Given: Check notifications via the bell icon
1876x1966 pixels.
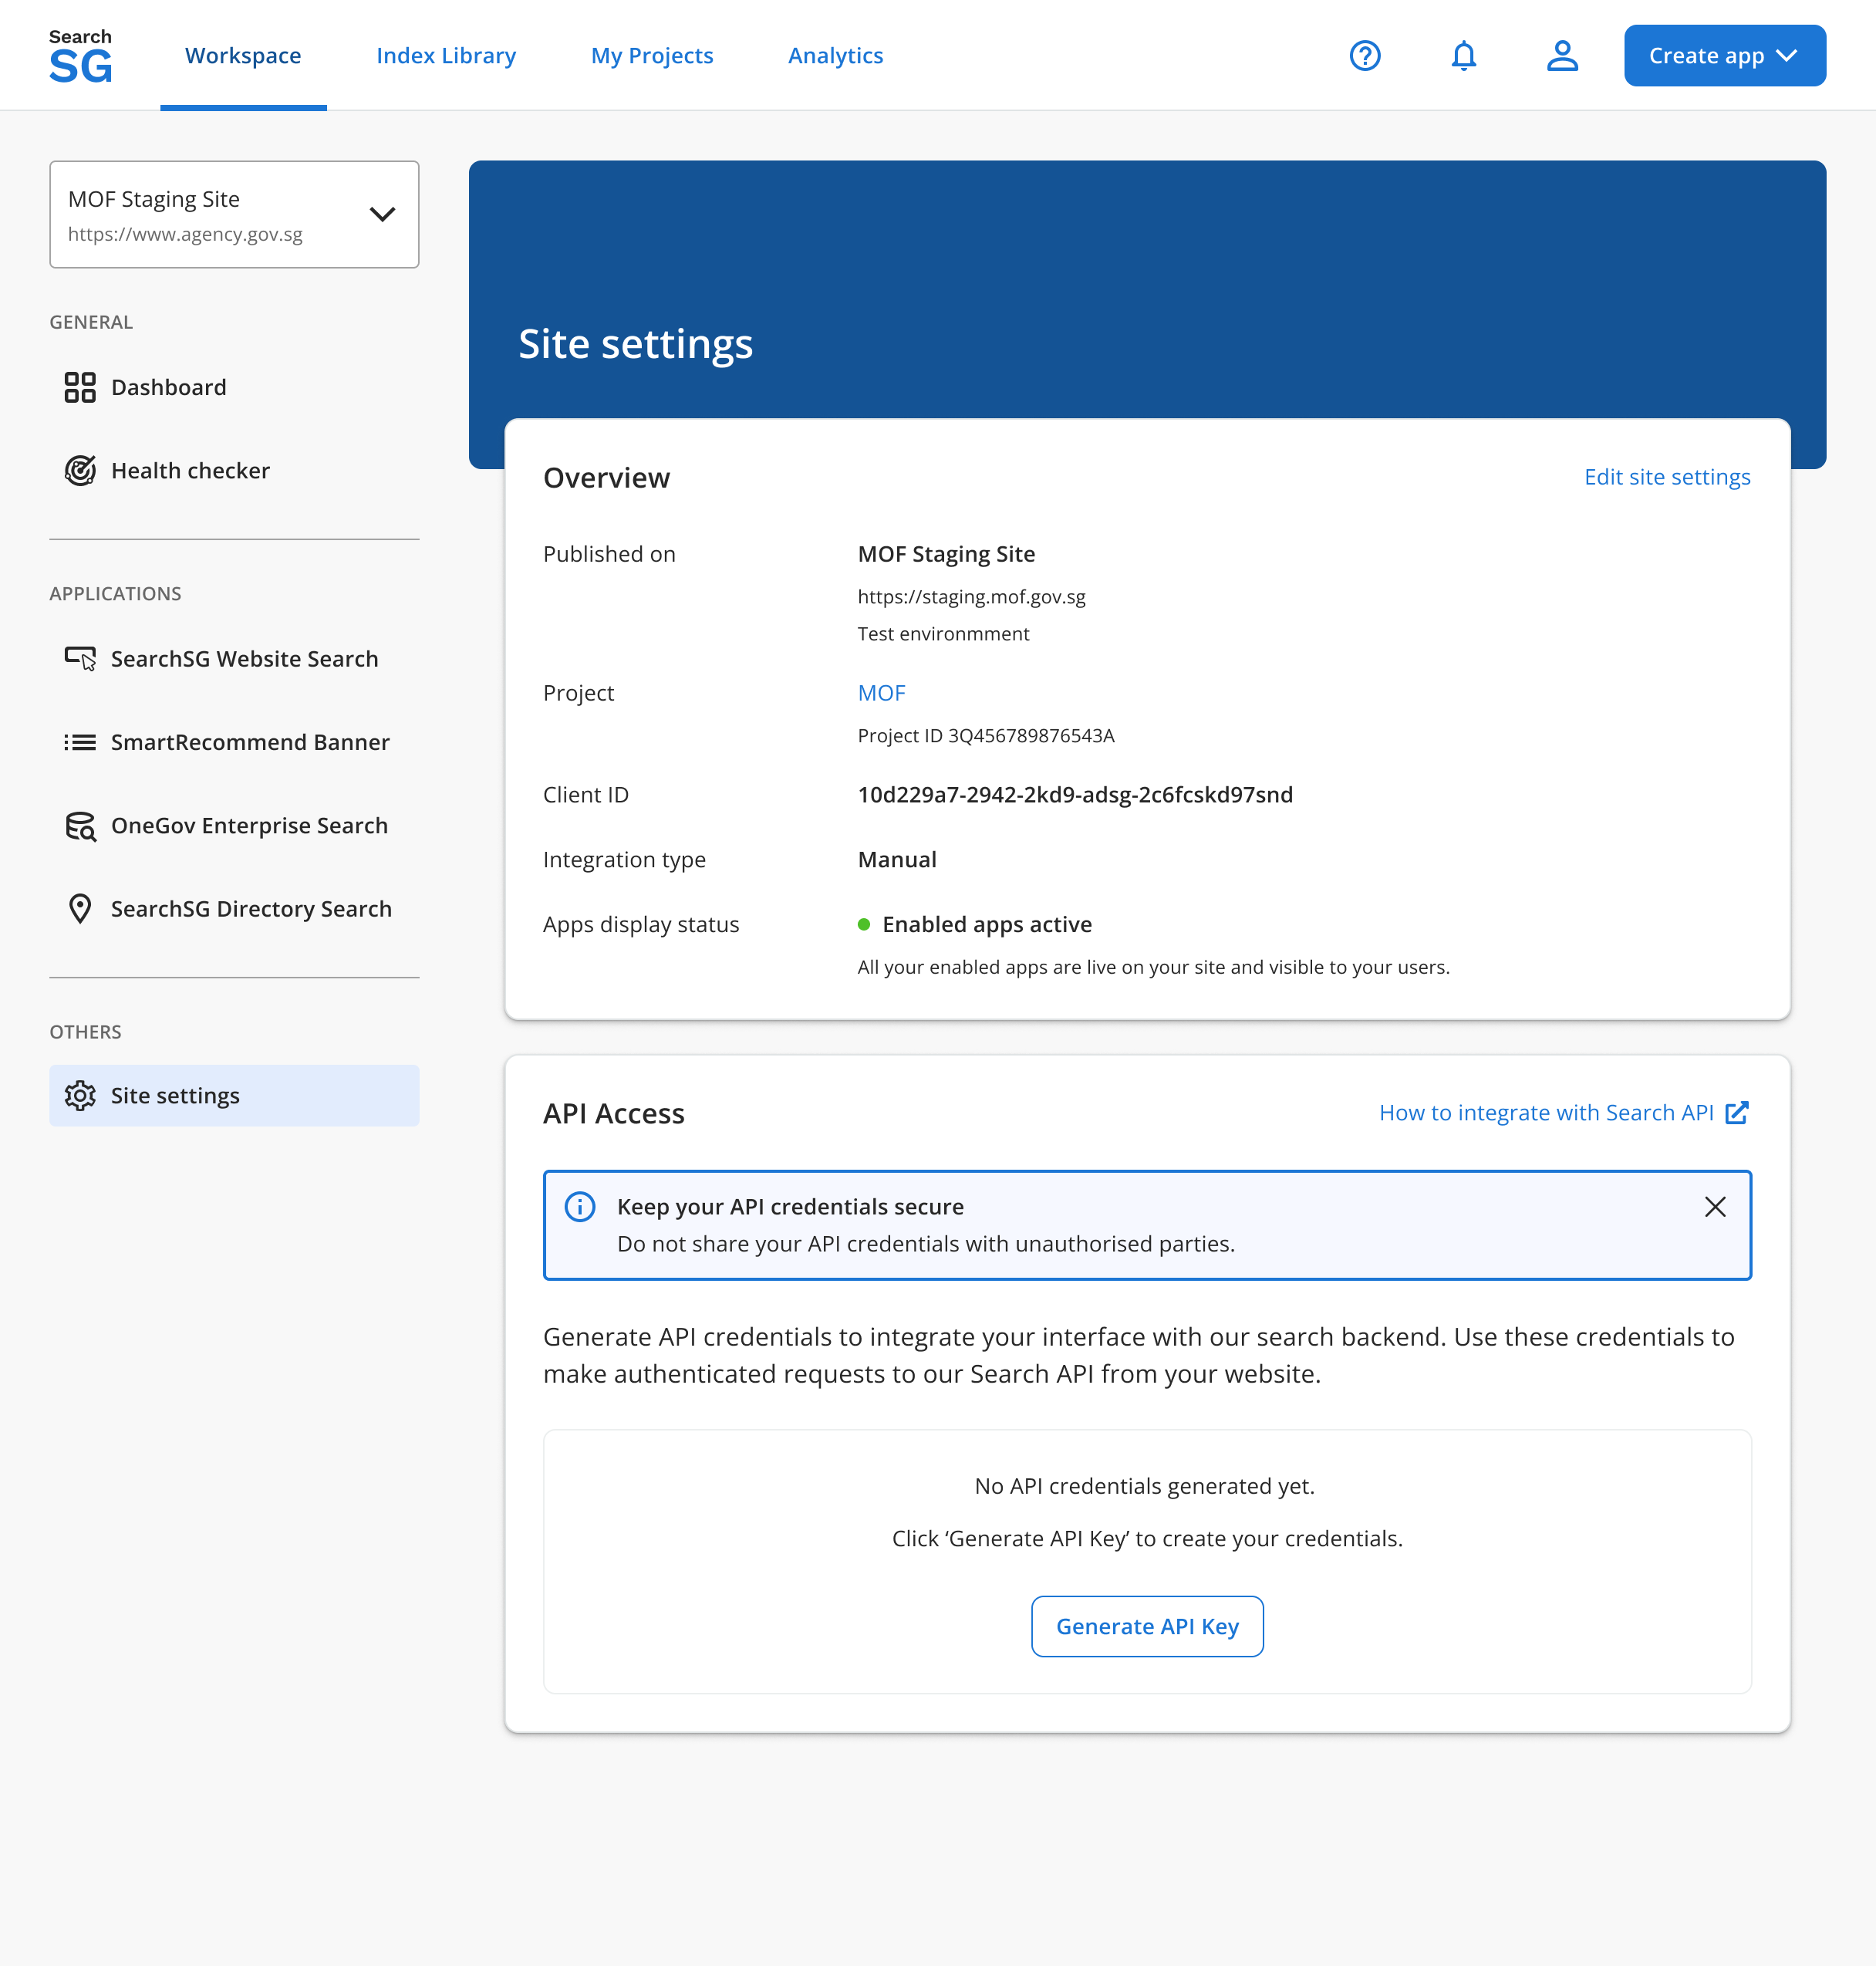Looking at the screenshot, I should pyautogui.click(x=1463, y=55).
